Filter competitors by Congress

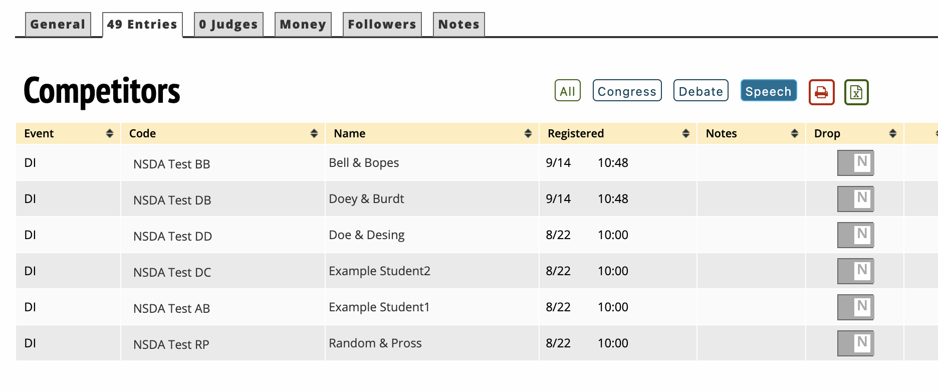627,91
